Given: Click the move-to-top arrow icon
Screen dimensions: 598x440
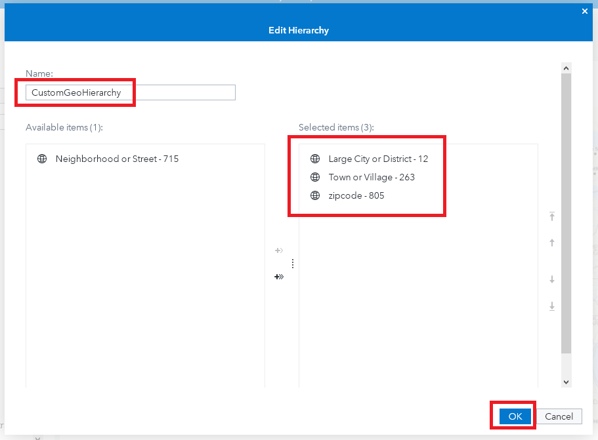Looking at the screenshot, I should [x=551, y=216].
